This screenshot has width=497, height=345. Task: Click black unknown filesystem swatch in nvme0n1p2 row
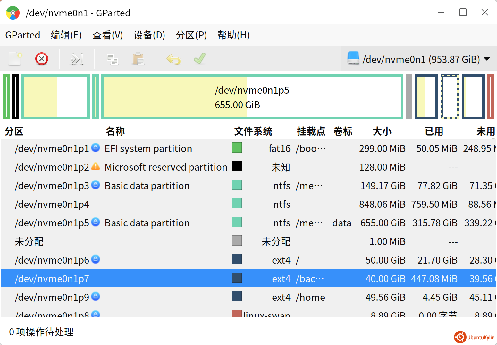tap(237, 166)
